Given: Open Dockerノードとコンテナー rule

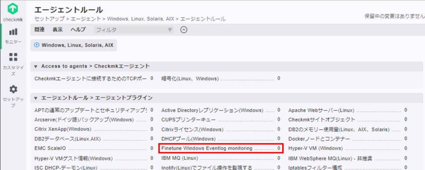Looking at the screenshot, I should click(319, 139).
